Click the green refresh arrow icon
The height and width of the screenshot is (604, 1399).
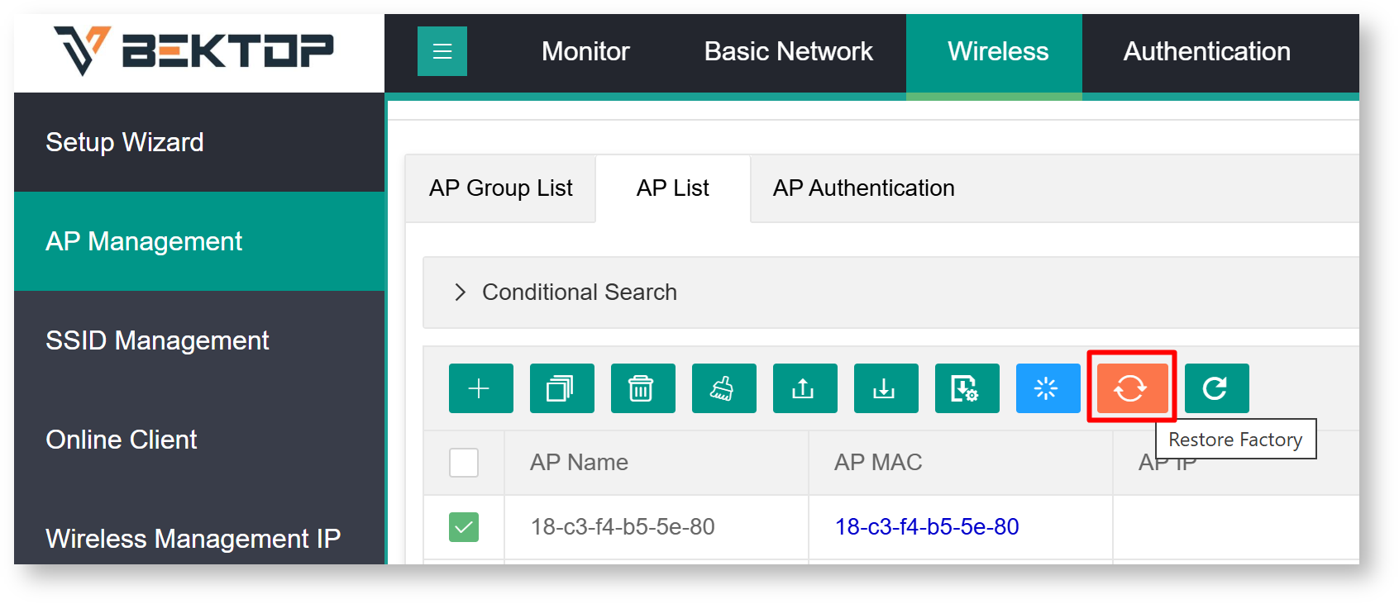click(x=1216, y=388)
